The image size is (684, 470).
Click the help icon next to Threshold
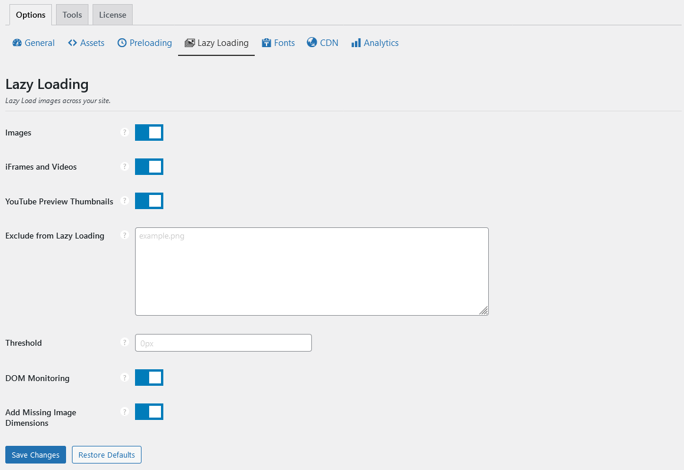pos(124,342)
